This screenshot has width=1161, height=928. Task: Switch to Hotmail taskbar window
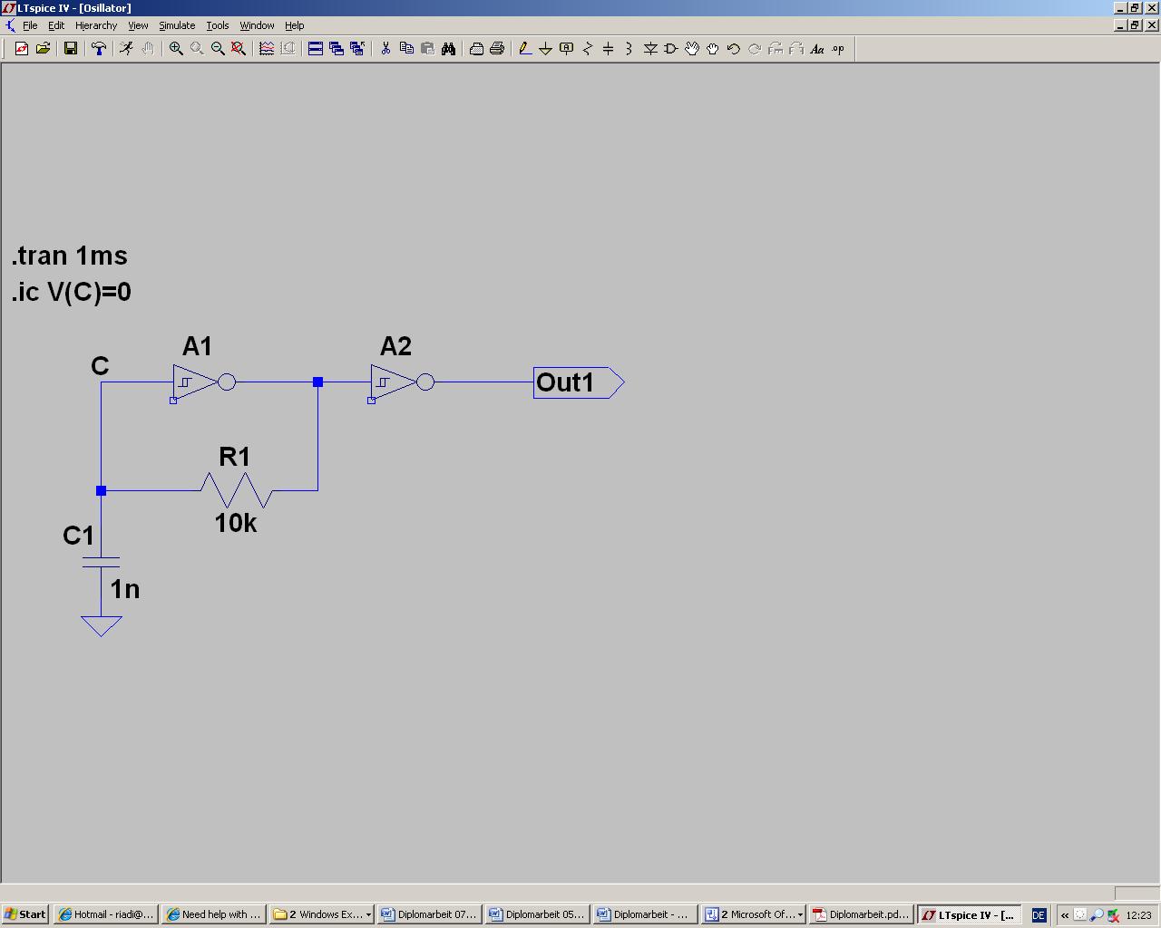point(106,914)
